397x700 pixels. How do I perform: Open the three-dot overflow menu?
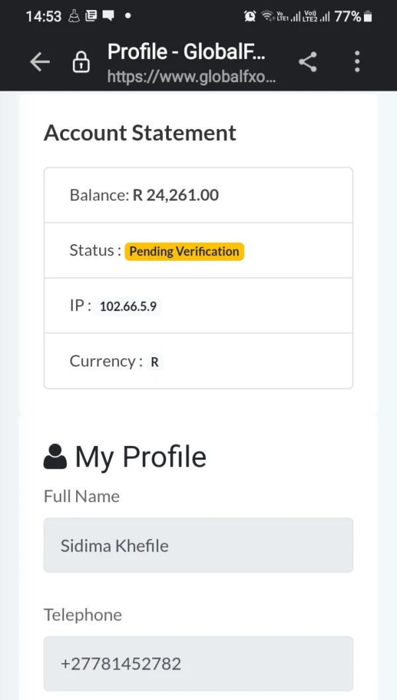click(357, 62)
